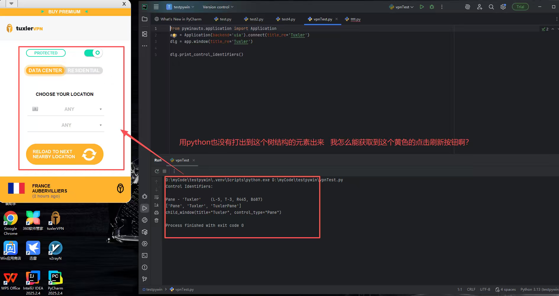Click Python 3.13 interpreter in status bar
Viewport: 559px width, 296px height.
539,289
